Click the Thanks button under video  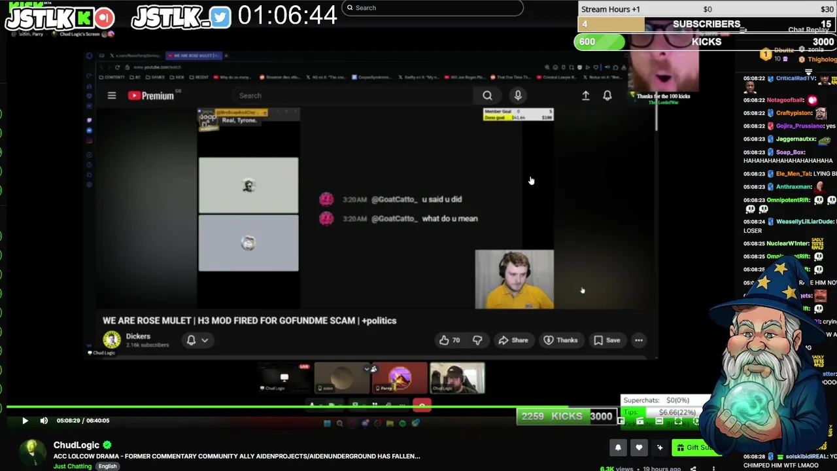tap(561, 340)
